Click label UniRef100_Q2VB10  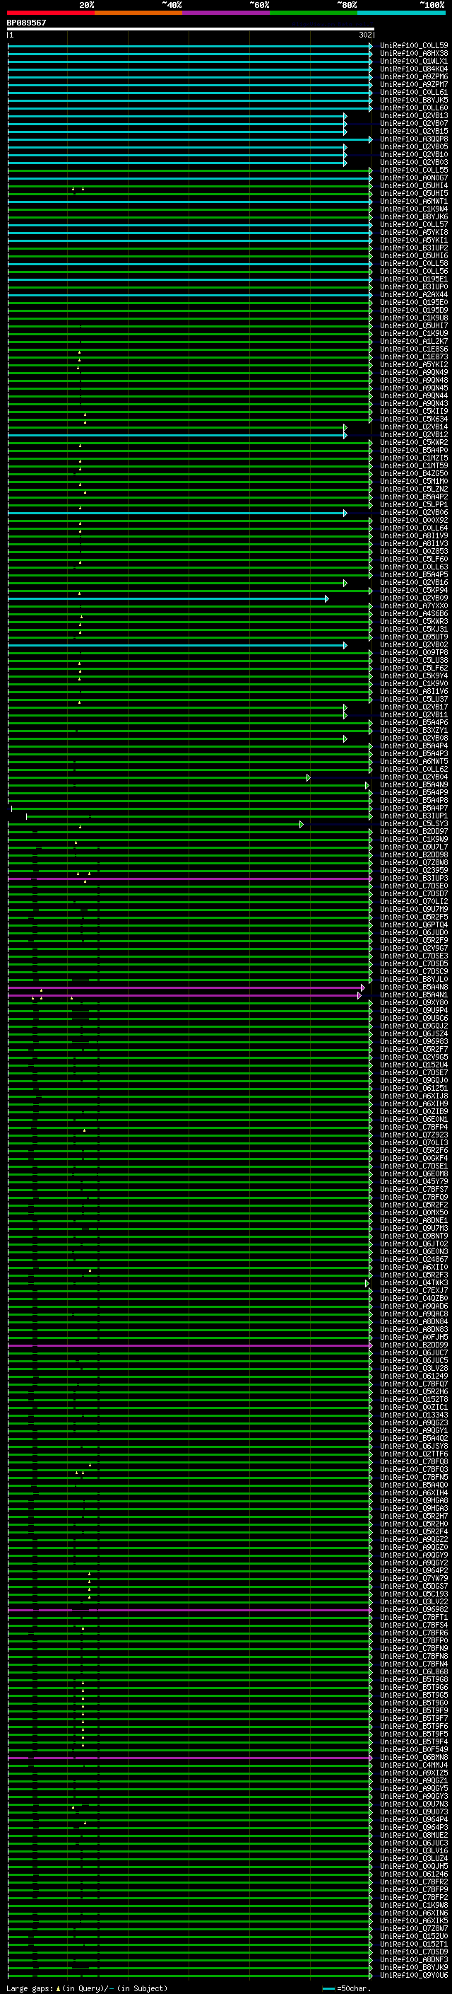413,155
